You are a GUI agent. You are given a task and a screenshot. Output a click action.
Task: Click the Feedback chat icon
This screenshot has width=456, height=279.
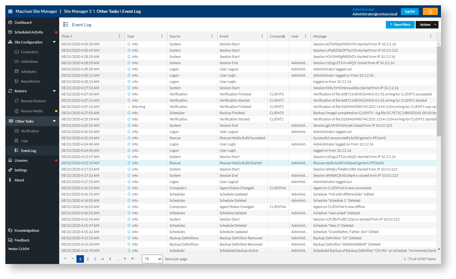click(x=10, y=240)
